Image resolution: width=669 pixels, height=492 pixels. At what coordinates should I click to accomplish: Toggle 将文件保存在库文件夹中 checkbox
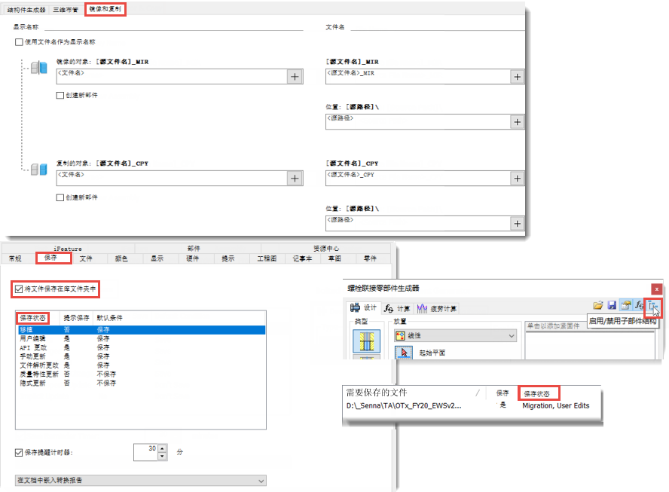[19, 289]
